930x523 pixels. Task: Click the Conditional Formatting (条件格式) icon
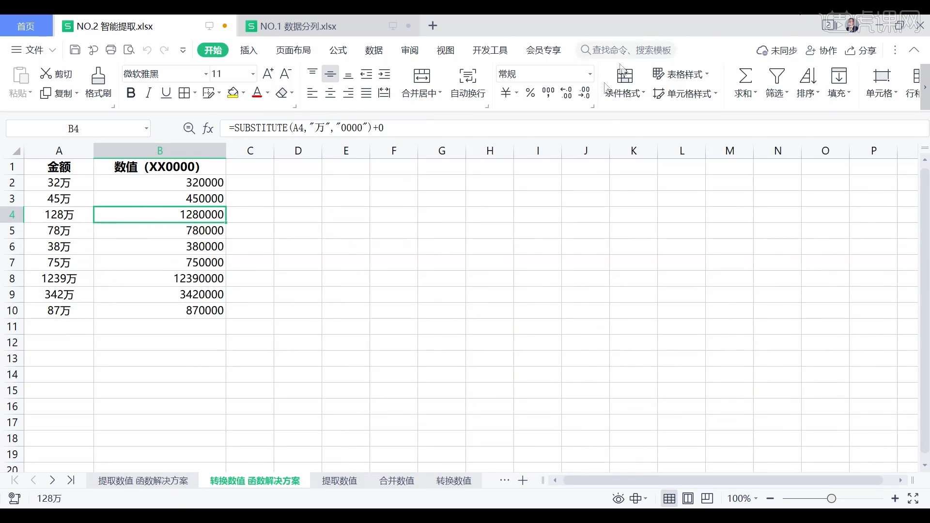pos(625,76)
